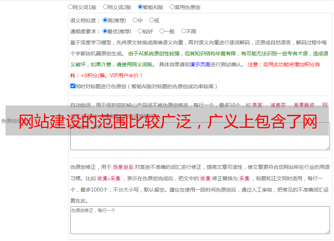Set 通顺度要求 to 较好
This screenshot has width=334, height=241.
pyautogui.click(x=140, y=31)
